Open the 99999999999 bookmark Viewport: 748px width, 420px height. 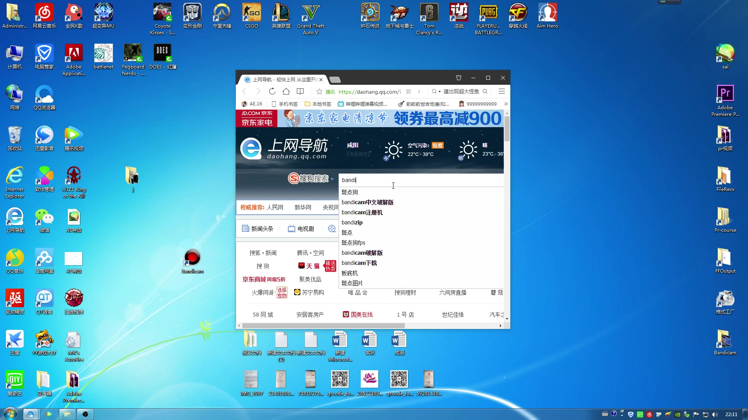click(x=478, y=104)
